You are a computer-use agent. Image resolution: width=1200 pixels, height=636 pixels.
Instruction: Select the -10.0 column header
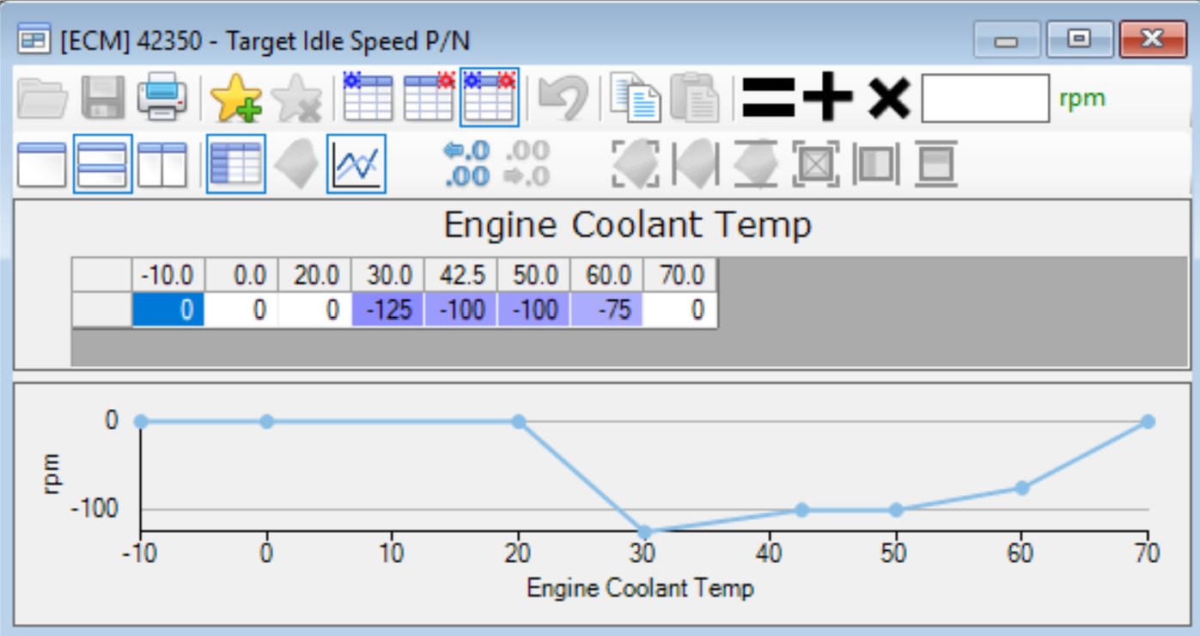tap(168, 277)
